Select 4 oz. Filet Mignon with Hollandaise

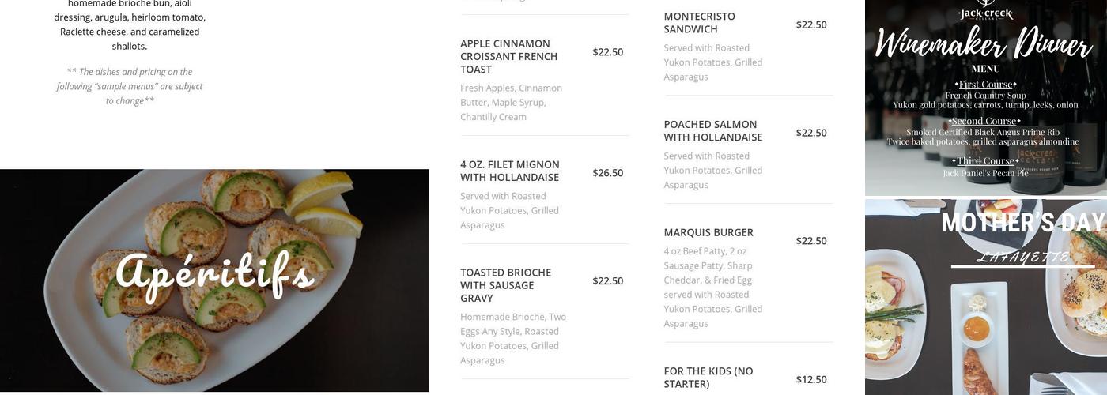pos(510,171)
